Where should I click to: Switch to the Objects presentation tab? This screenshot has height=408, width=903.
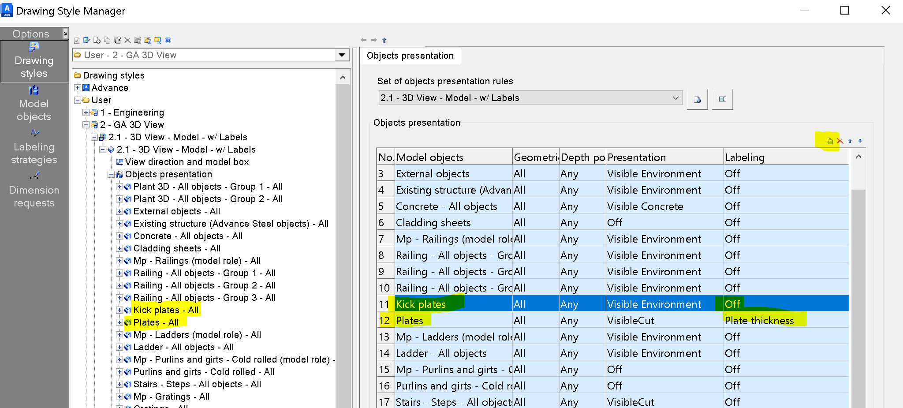(x=410, y=56)
